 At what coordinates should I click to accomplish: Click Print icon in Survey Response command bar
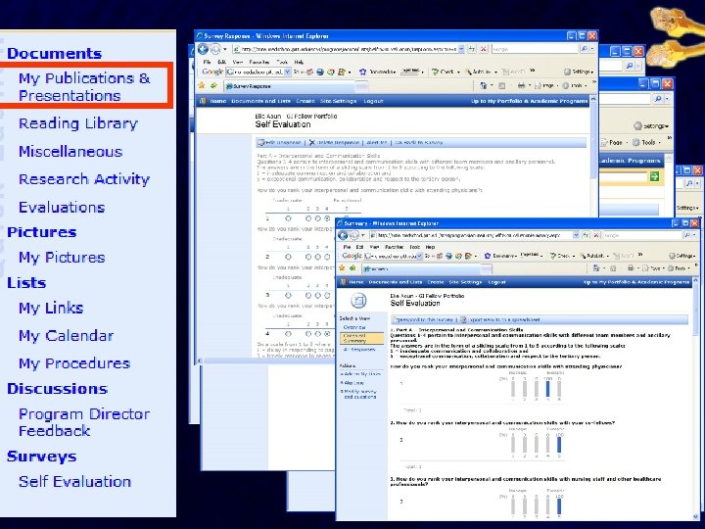coord(521,85)
